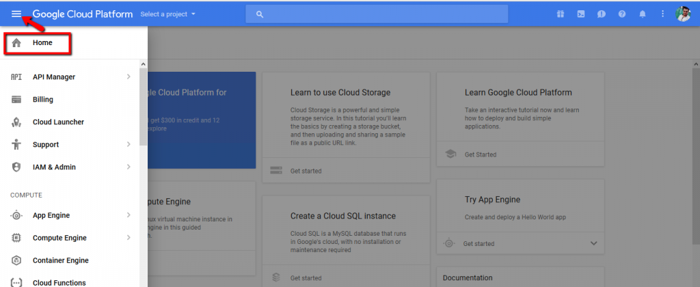
Task: Select App Engine menu item label
Action: 51,215
